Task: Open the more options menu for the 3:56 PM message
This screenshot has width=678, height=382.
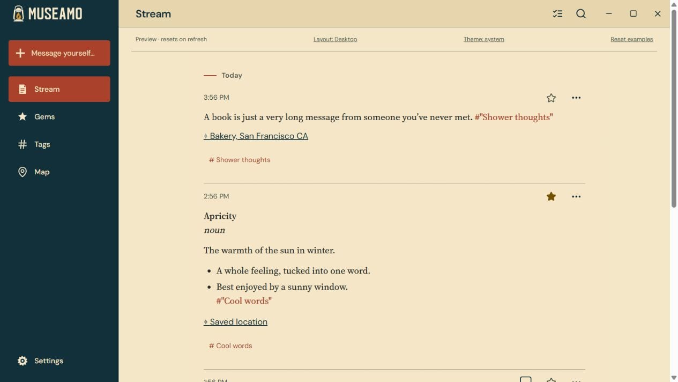Action: (x=576, y=98)
